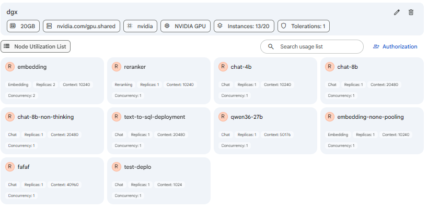Click the R avatar on chat-8b-non-thinking card
The width and height of the screenshot is (428, 210).
10,117
